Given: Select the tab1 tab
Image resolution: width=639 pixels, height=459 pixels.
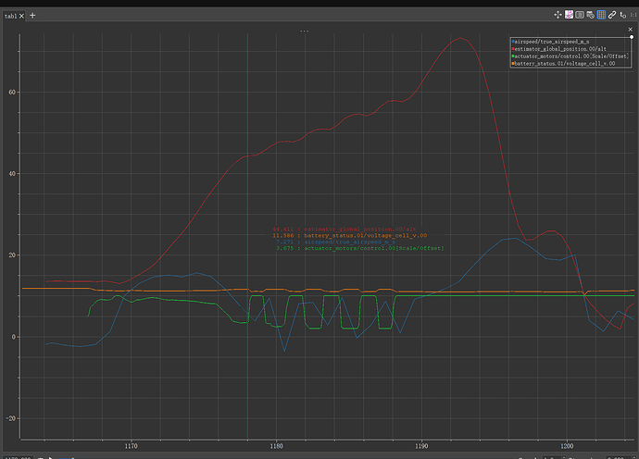Looking at the screenshot, I should 10,16.
